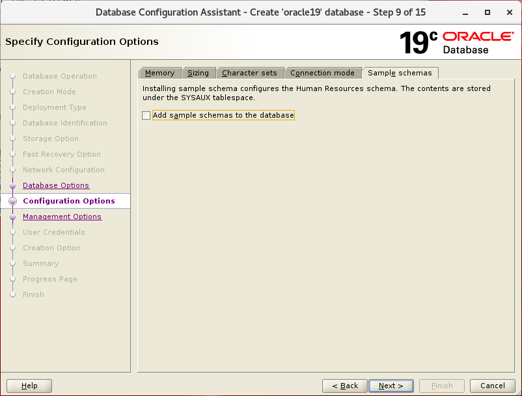Switch to the Memory tab
The height and width of the screenshot is (396, 522).
pos(160,73)
